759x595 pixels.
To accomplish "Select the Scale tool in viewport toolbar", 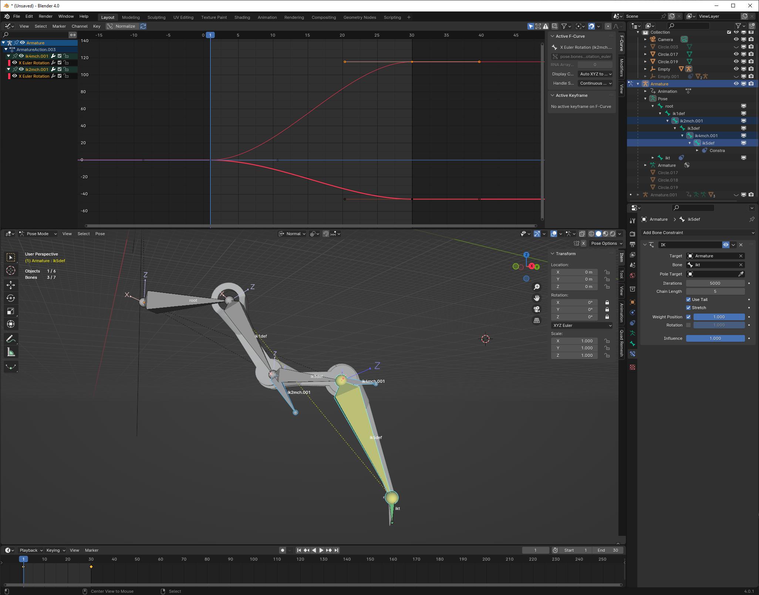I will point(10,311).
